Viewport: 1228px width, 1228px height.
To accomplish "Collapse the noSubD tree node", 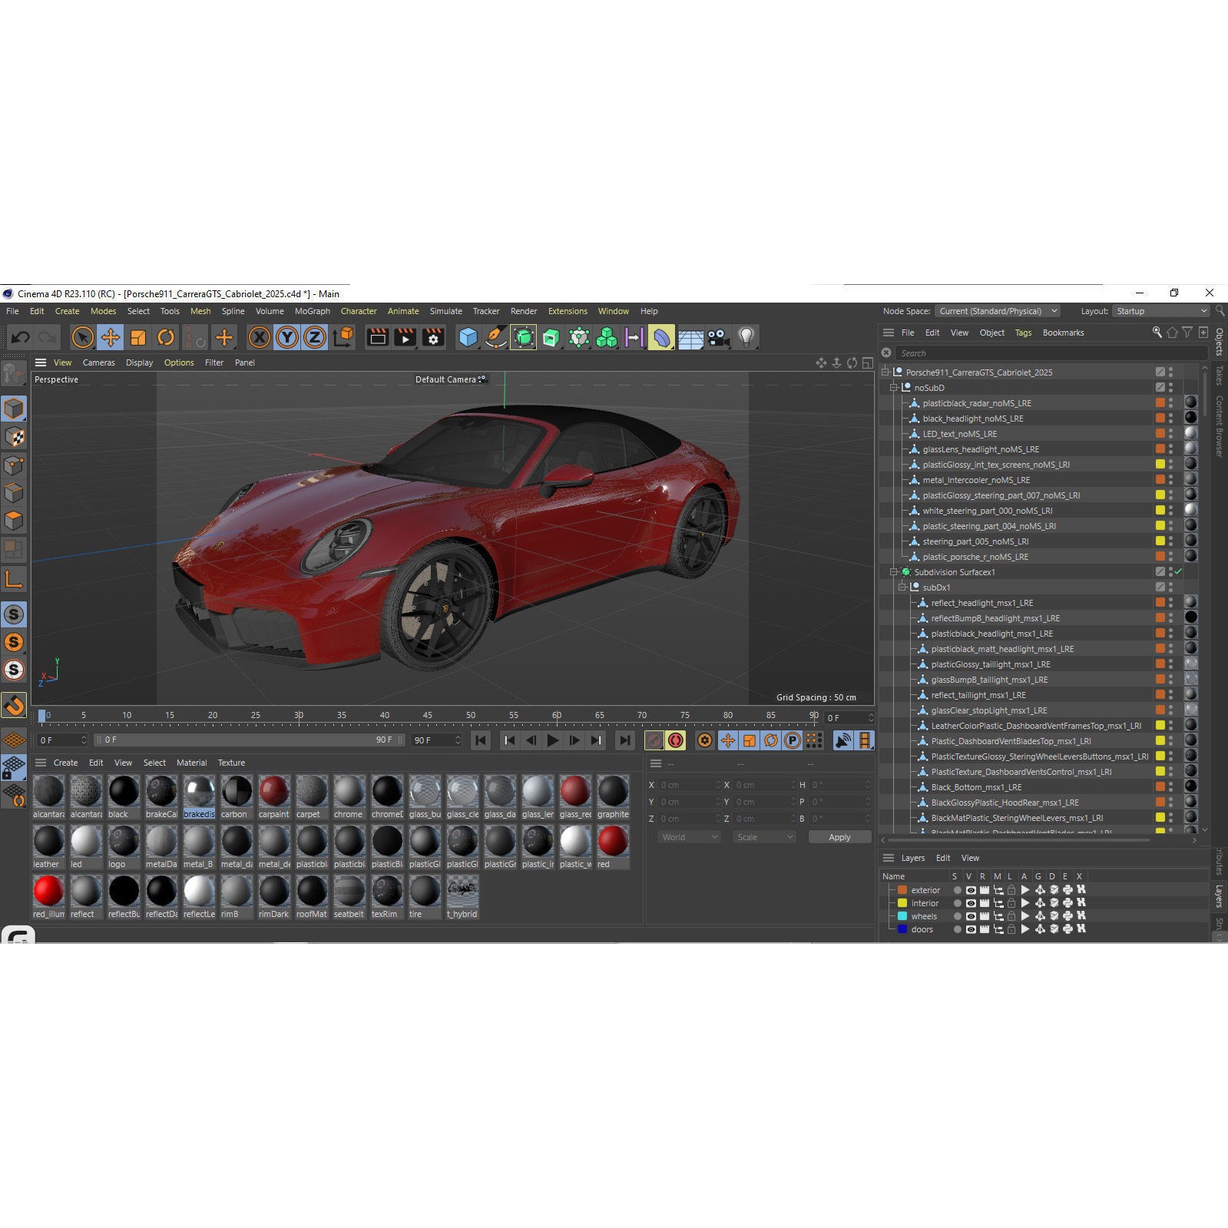I will coord(894,388).
